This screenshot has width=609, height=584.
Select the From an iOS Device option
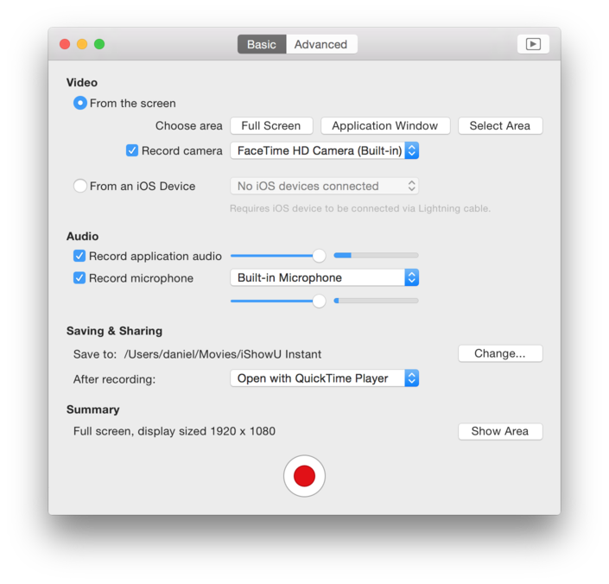[x=80, y=186]
